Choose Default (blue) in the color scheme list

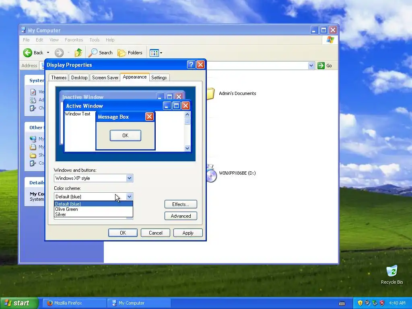(93, 204)
